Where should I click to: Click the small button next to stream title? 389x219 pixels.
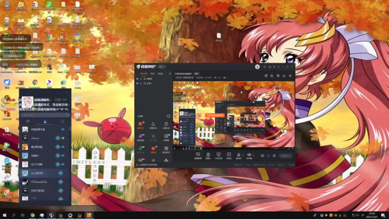tap(196, 74)
